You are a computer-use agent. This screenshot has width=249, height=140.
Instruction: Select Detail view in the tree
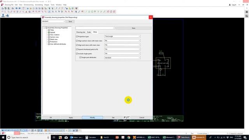coord(54,39)
